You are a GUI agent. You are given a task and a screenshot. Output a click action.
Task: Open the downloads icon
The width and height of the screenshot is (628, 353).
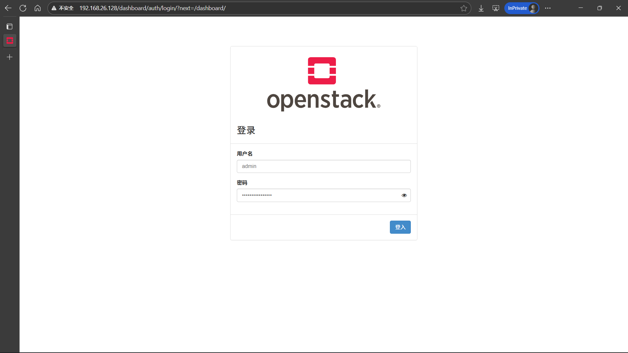(481, 8)
